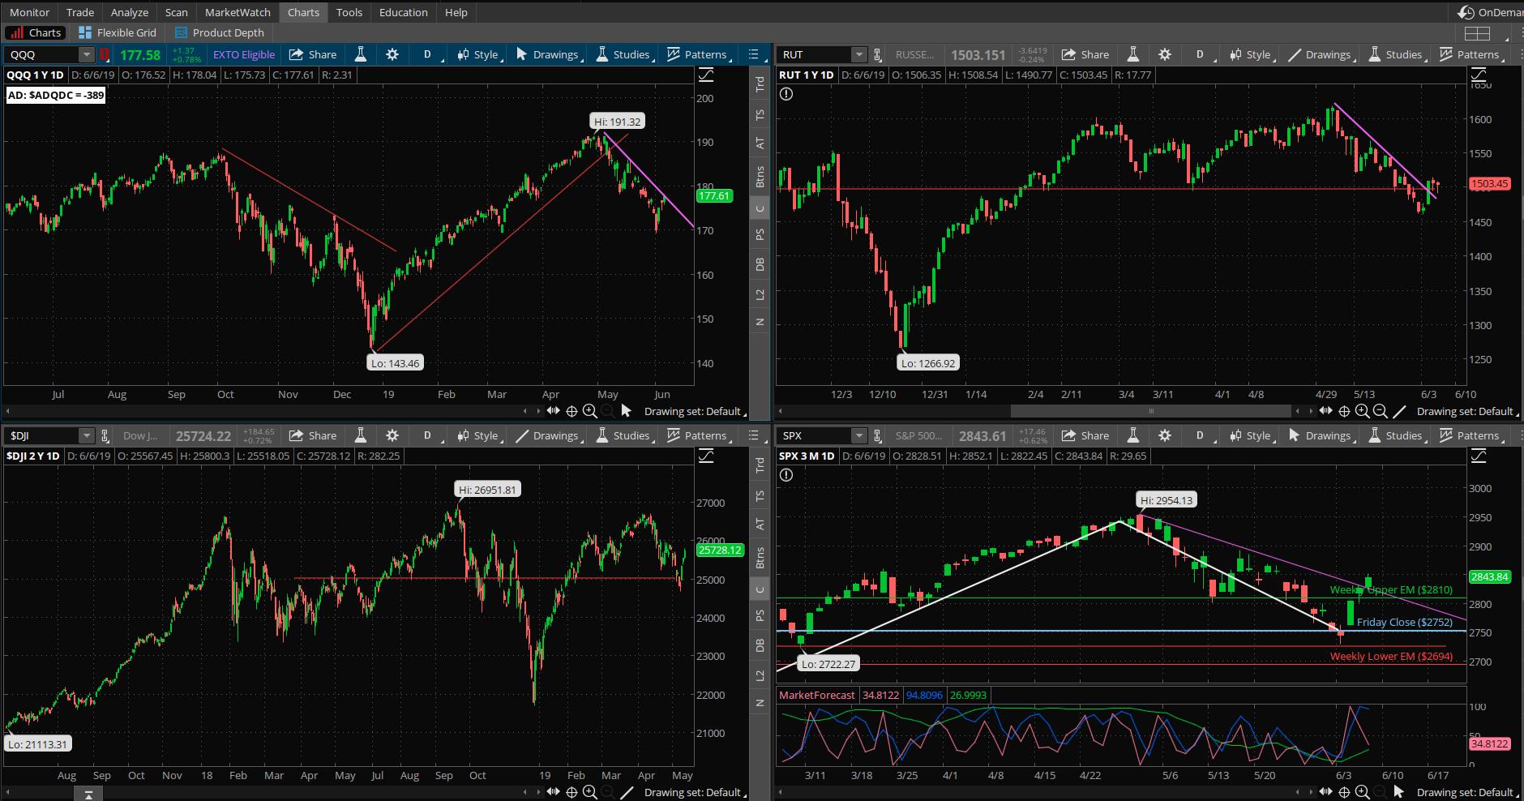Click the info circle icon on RUT chart

pyautogui.click(x=786, y=94)
